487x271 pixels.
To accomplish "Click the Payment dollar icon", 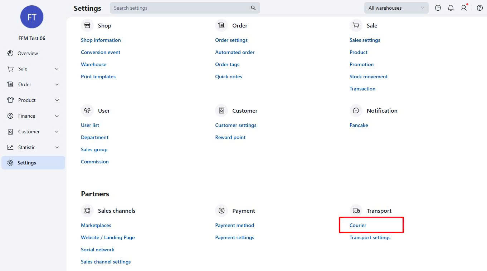I will coord(221,211).
